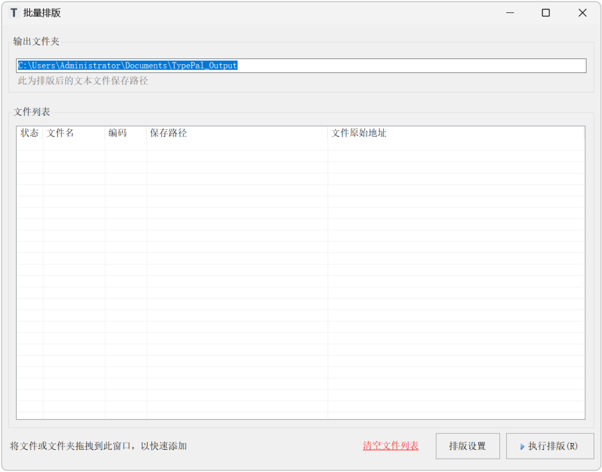
Task: Click the output folder path input field
Action: (x=301, y=66)
